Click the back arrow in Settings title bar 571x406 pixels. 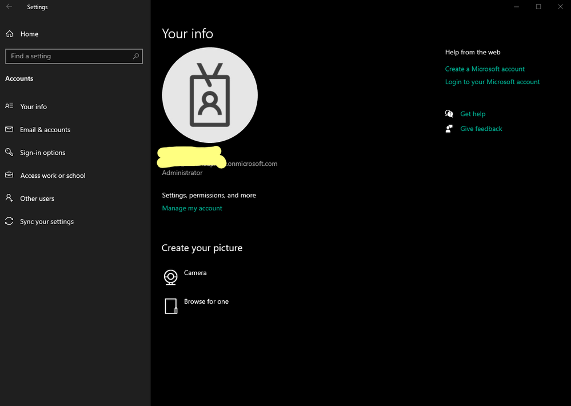[x=9, y=6]
